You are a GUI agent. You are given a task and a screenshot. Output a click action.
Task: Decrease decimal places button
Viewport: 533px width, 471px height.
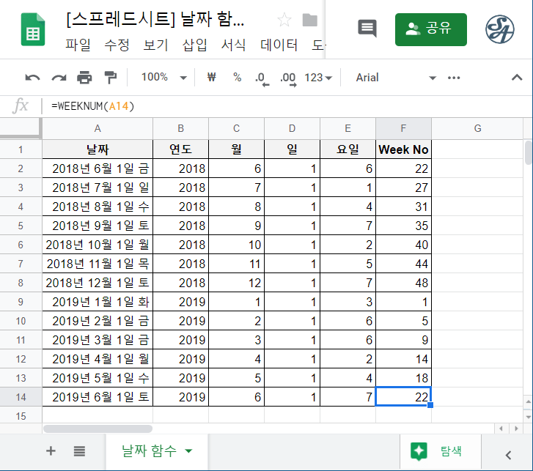(260, 78)
